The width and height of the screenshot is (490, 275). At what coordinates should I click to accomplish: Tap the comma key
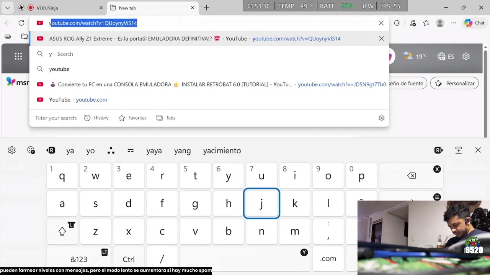[328, 231]
